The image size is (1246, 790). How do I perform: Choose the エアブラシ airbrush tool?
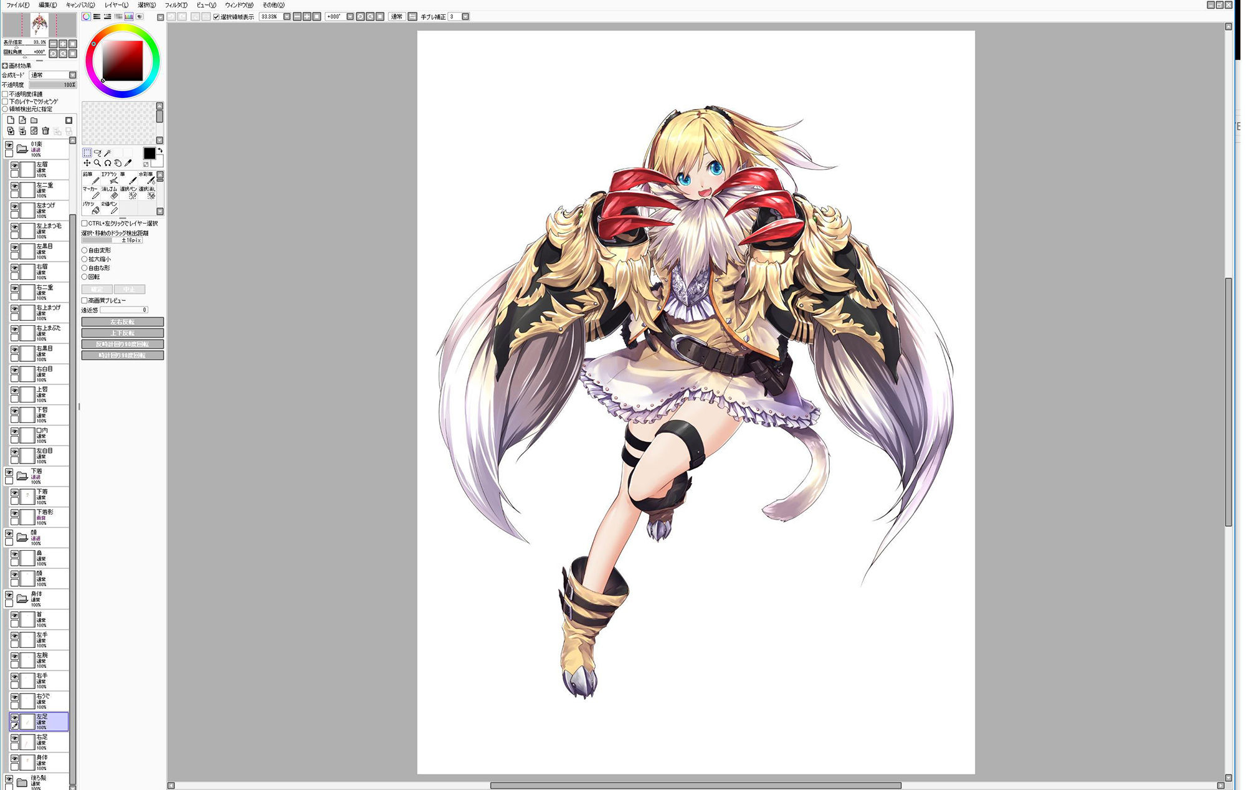pyautogui.click(x=110, y=178)
